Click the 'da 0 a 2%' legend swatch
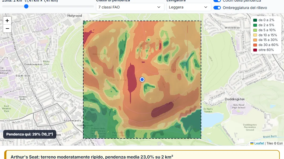284x159 pixels. pos(255,20)
